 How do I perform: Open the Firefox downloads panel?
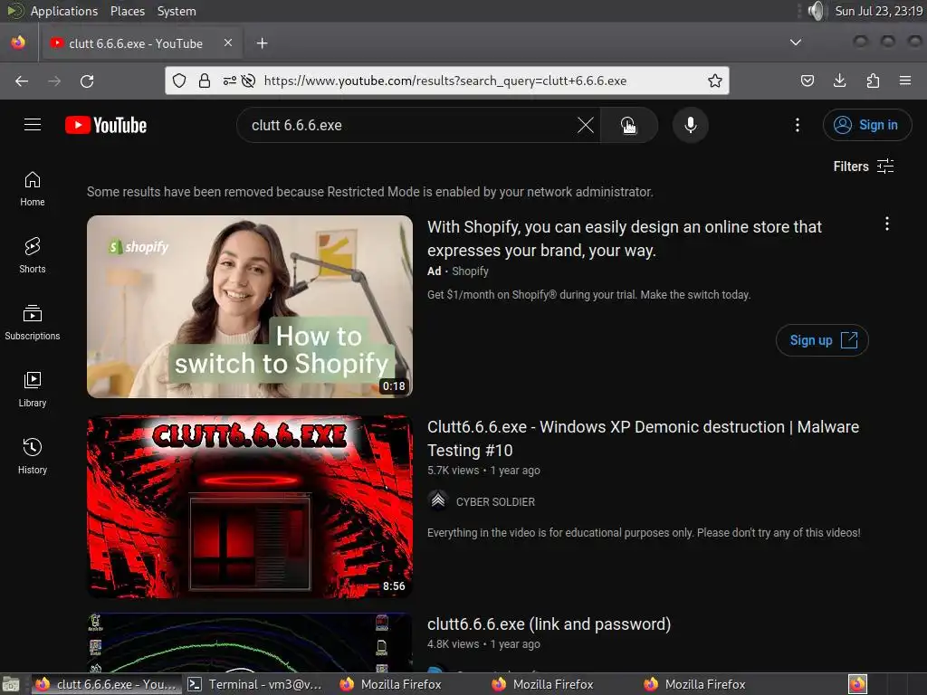839,81
